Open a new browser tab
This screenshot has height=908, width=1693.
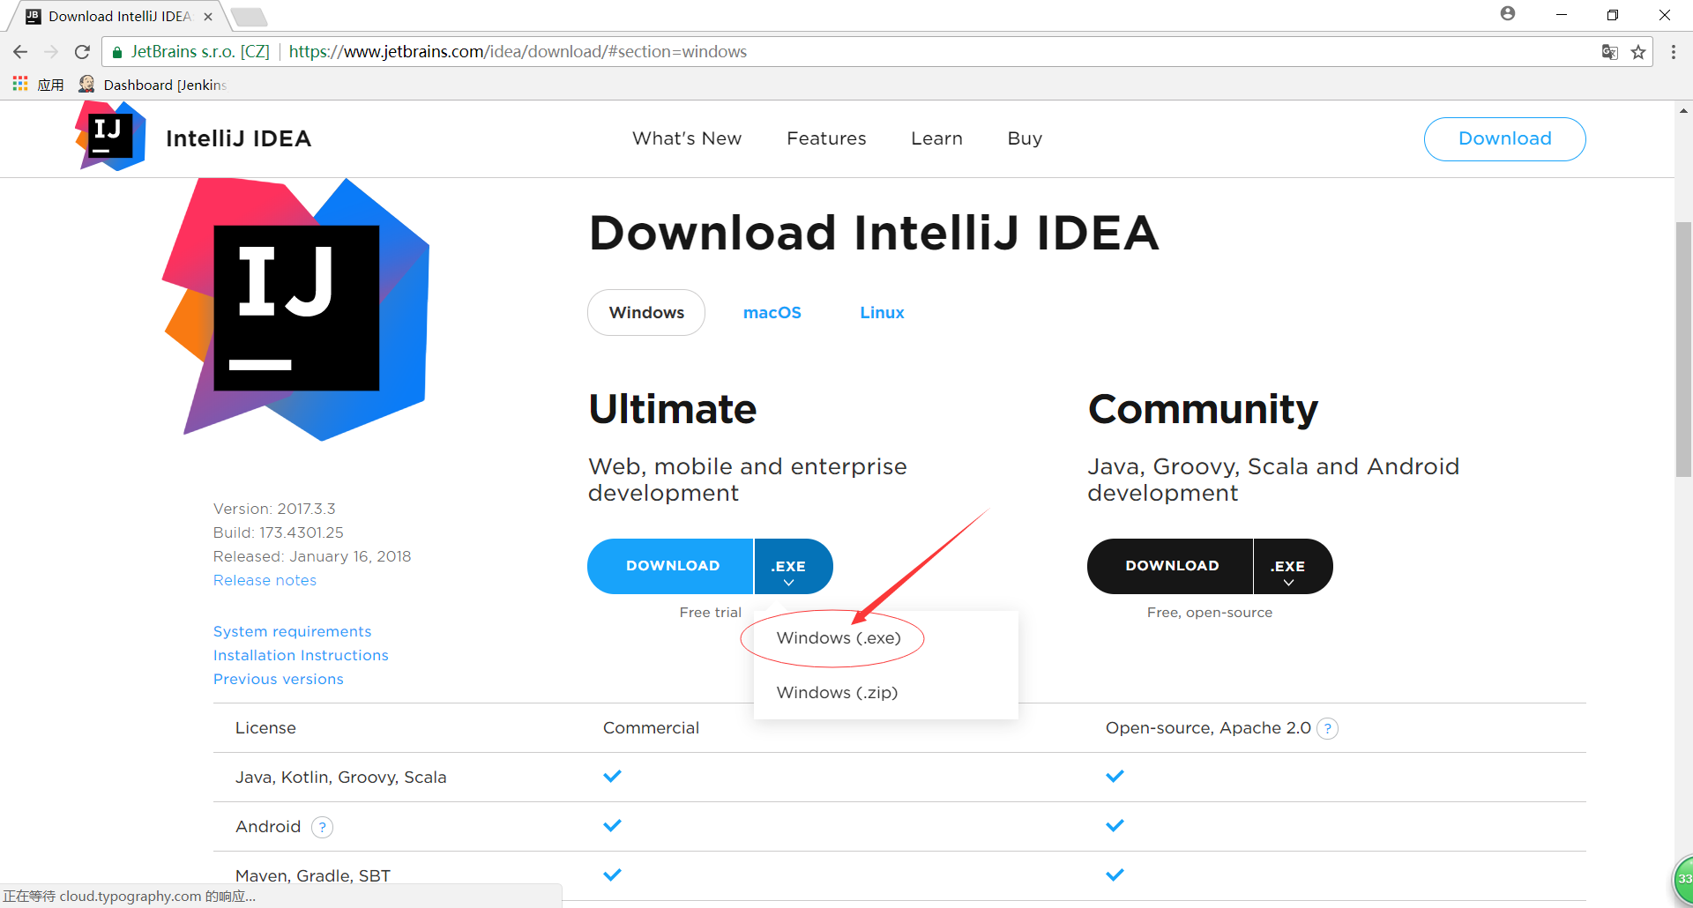249,17
